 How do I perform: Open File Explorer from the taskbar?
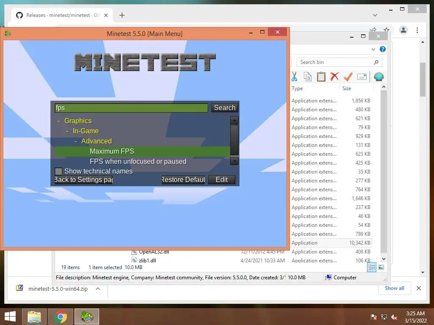point(34,317)
